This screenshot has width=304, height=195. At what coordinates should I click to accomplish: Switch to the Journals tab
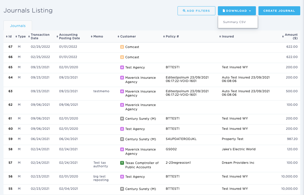click(x=18, y=25)
